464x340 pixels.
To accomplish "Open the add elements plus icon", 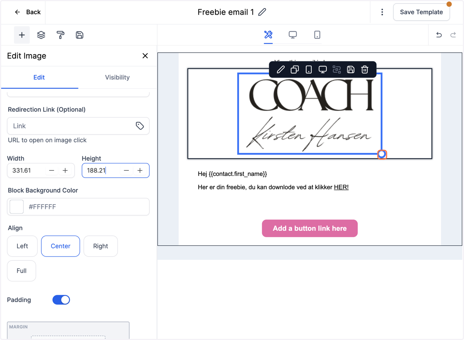I will (22, 35).
